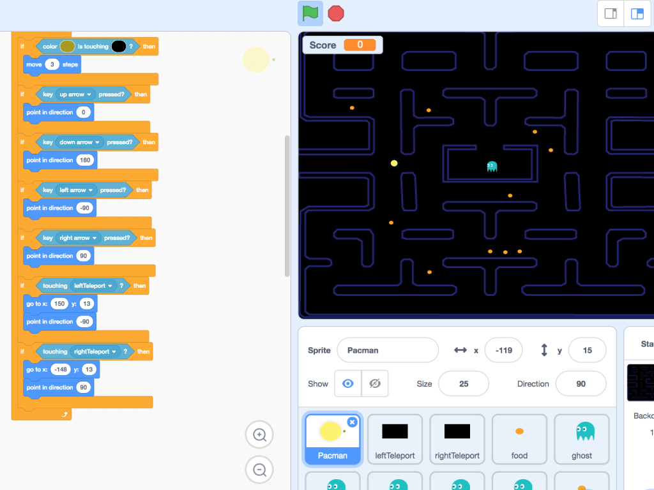Click the horizontal x position arrows icon

(460, 350)
